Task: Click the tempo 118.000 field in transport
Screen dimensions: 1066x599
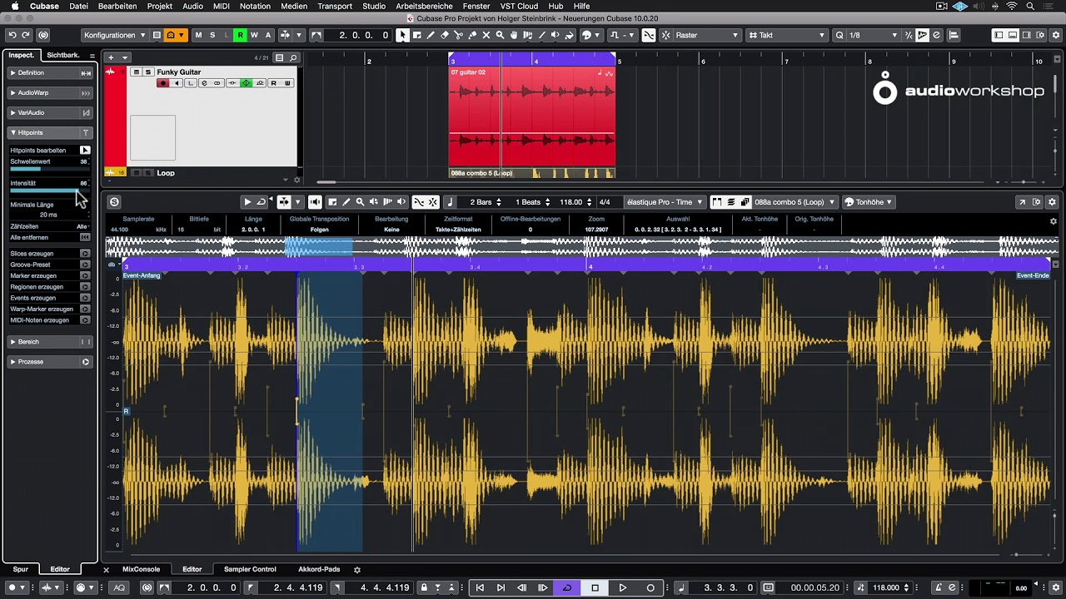Action: point(885,588)
